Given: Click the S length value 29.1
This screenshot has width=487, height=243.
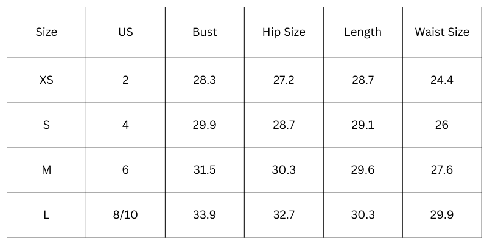Looking at the screenshot, I should 363,125.
